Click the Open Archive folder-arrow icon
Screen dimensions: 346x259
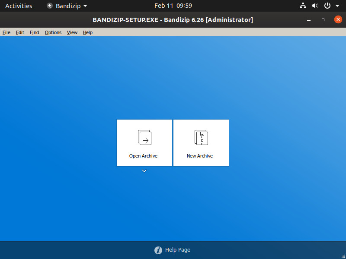[144, 138]
